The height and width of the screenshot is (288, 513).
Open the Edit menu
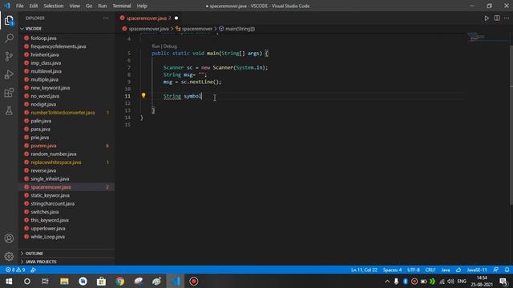[x=34, y=6]
